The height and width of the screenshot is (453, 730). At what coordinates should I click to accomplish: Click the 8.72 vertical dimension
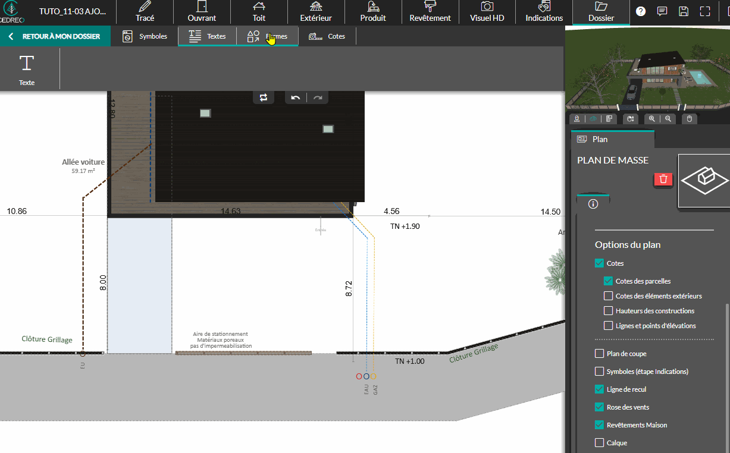tap(349, 289)
